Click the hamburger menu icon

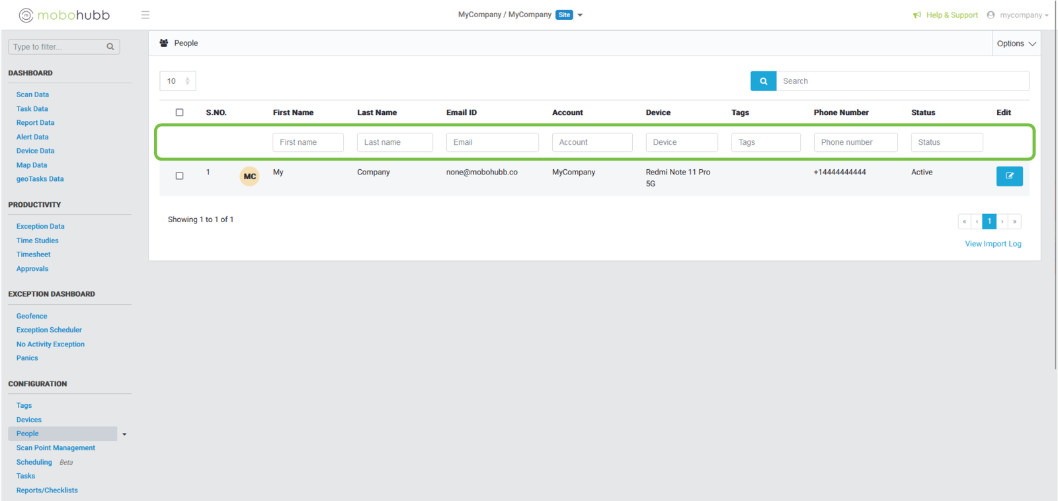145,15
